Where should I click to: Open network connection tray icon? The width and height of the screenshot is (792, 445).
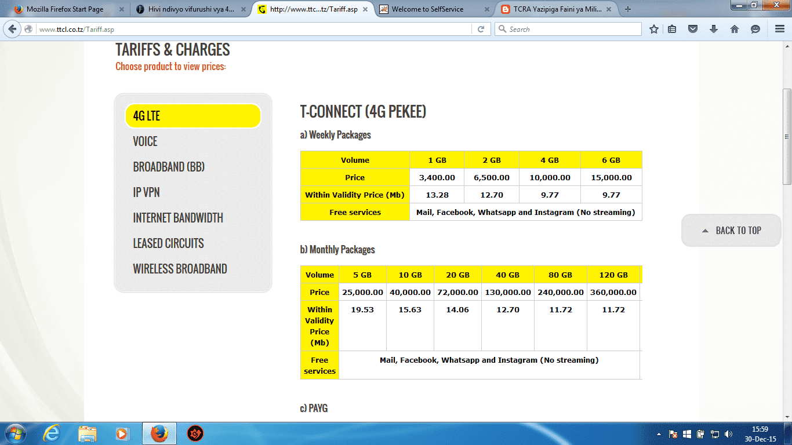714,434
